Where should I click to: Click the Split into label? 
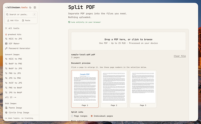click(77, 112)
